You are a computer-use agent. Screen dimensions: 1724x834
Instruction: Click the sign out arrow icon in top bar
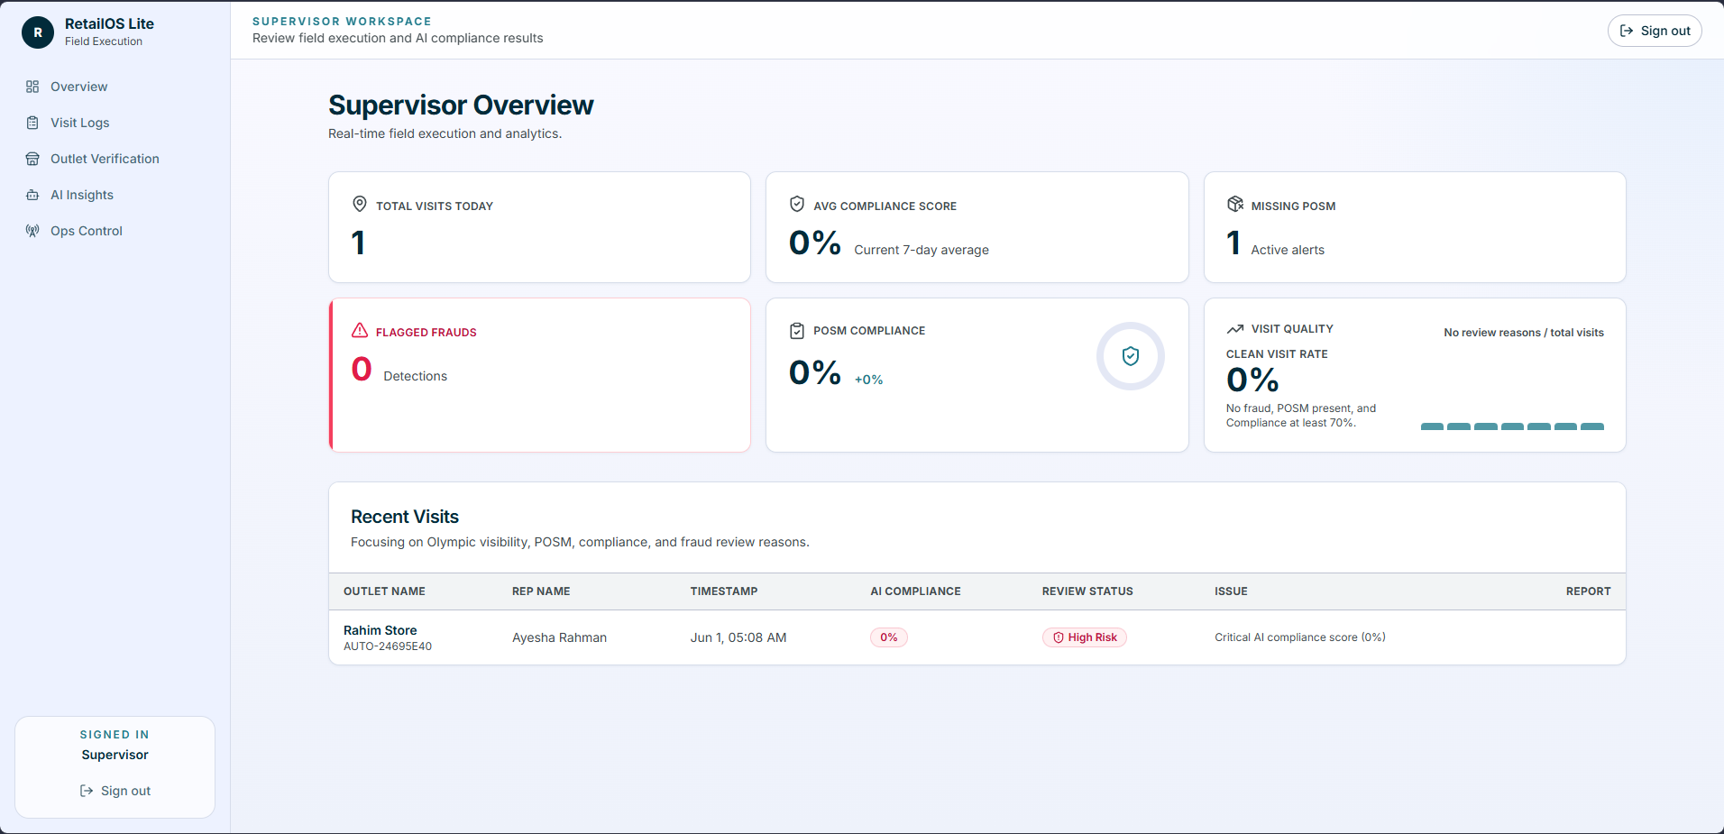click(1627, 31)
